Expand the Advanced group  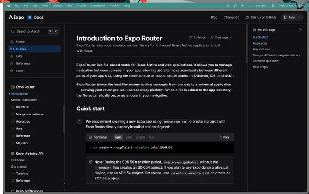[x=23, y=122]
